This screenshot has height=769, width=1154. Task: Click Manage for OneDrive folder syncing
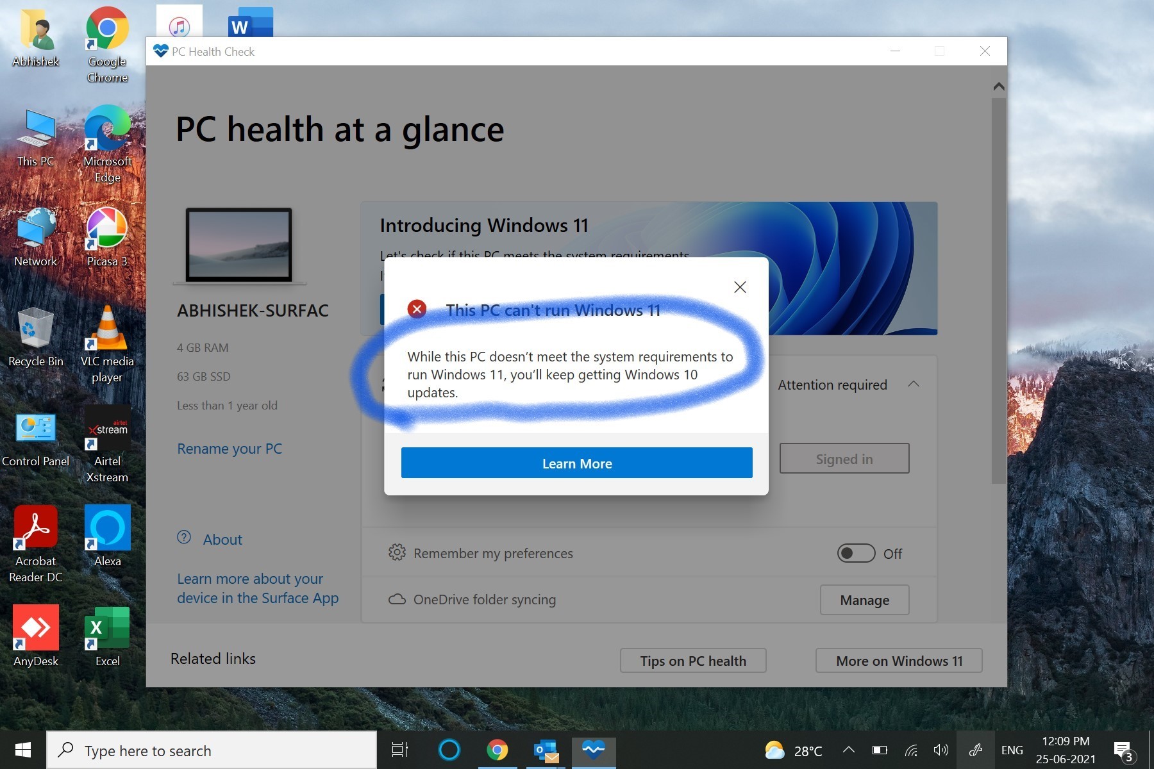coord(864,600)
